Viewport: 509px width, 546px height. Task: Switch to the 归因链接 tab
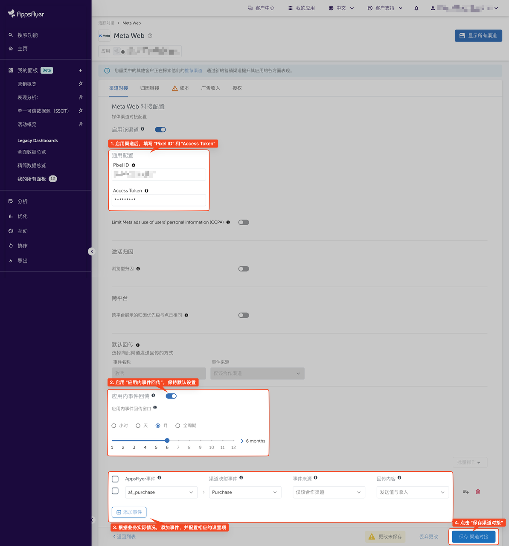tap(149, 88)
